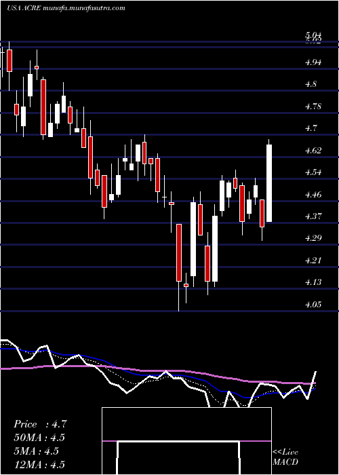
Task: Click the 4.21 price axis label
Action: point(313,260)
